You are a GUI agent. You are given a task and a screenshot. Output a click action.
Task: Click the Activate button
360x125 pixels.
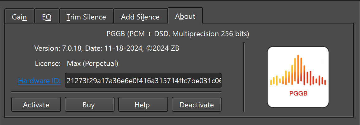(36, 105)
